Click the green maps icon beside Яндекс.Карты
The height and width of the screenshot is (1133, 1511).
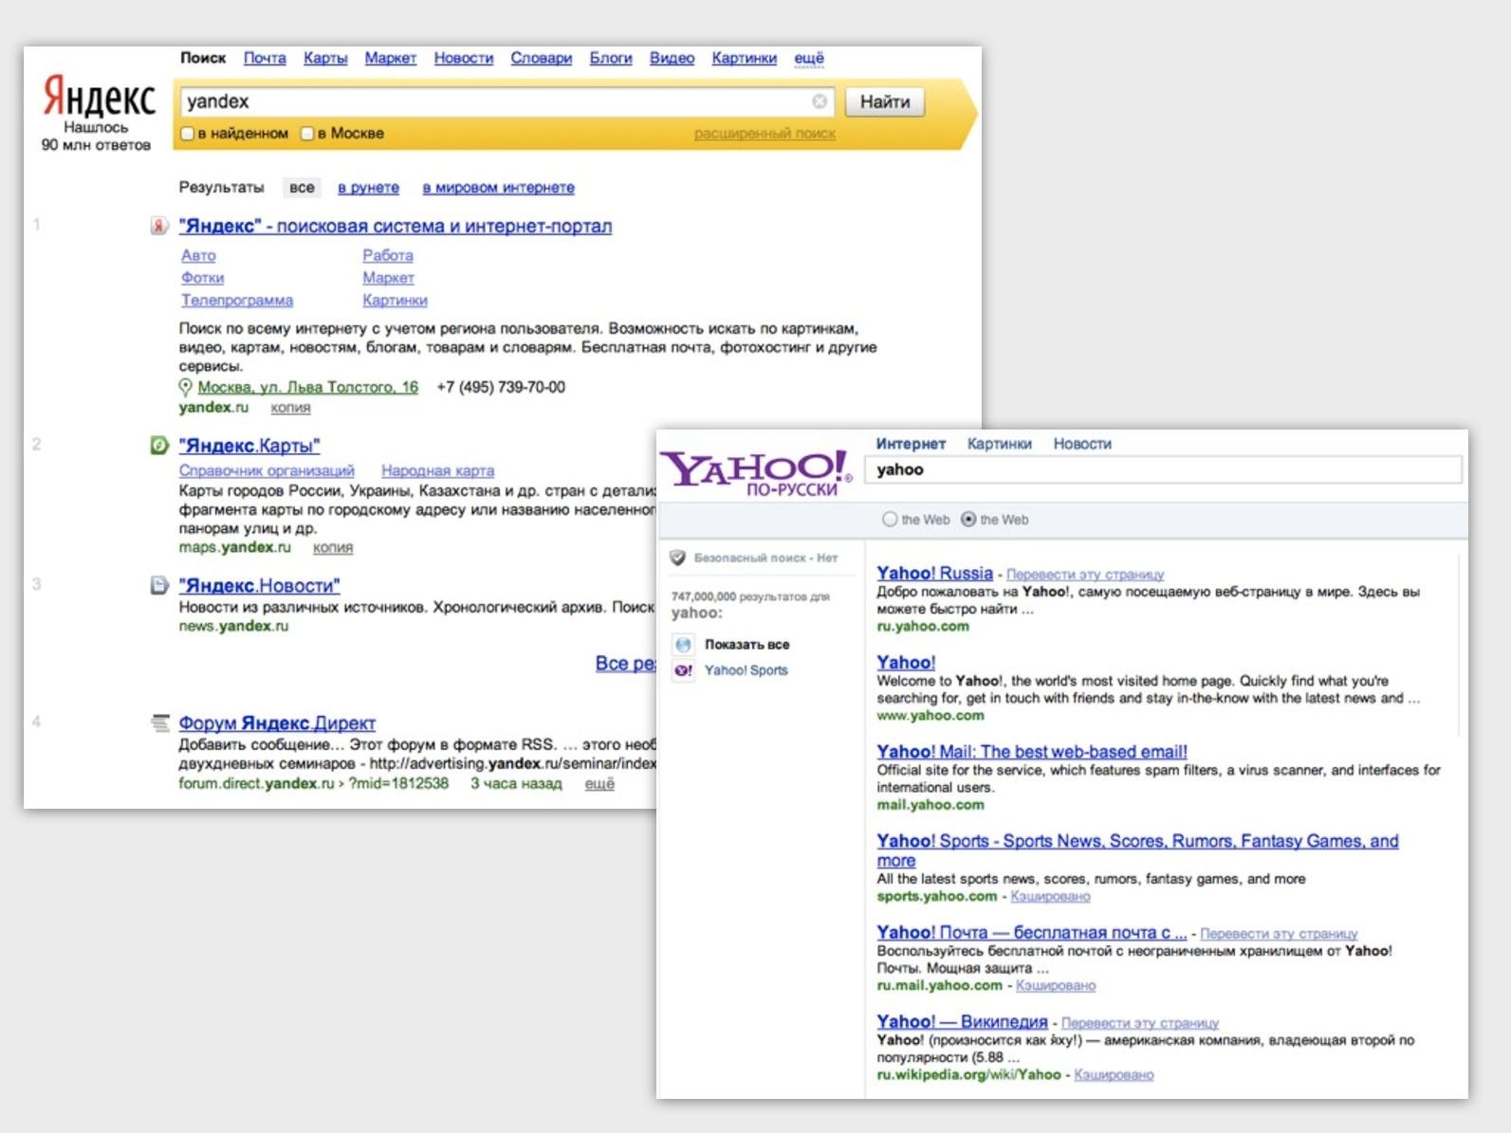click(159, 446)
